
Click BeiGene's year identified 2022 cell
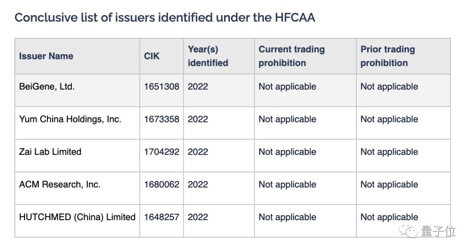[198, 87]
